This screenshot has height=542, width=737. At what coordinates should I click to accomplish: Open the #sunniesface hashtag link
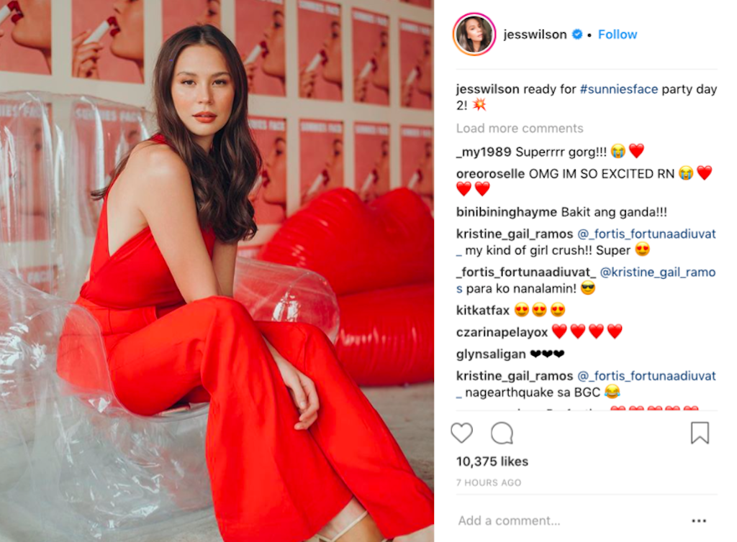coord(618,89)
